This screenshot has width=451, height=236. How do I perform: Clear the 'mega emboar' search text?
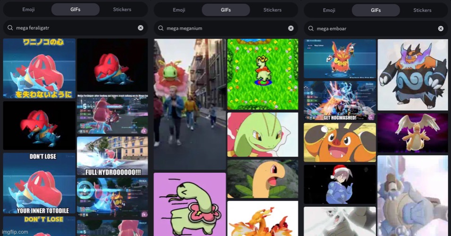click(441, 28)
